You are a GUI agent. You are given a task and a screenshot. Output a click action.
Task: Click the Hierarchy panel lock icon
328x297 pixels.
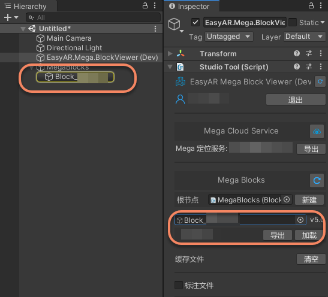coord(145,5)
